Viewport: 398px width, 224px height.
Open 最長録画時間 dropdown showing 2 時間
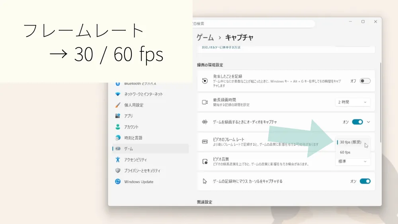click(x=352, y=102)
